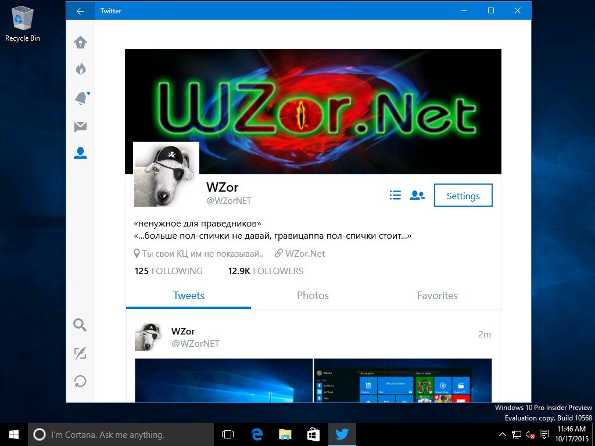Screen dimensions: 595x446
Task: View the 12.9K Followers list
Action: click(x=266, y=271)
